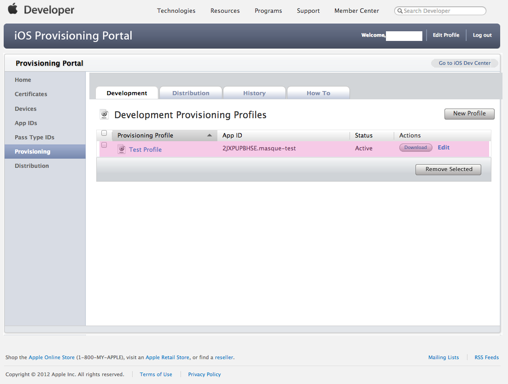Click Edit Profile in the header
The image size is (508, 384).
pos(446,35)
